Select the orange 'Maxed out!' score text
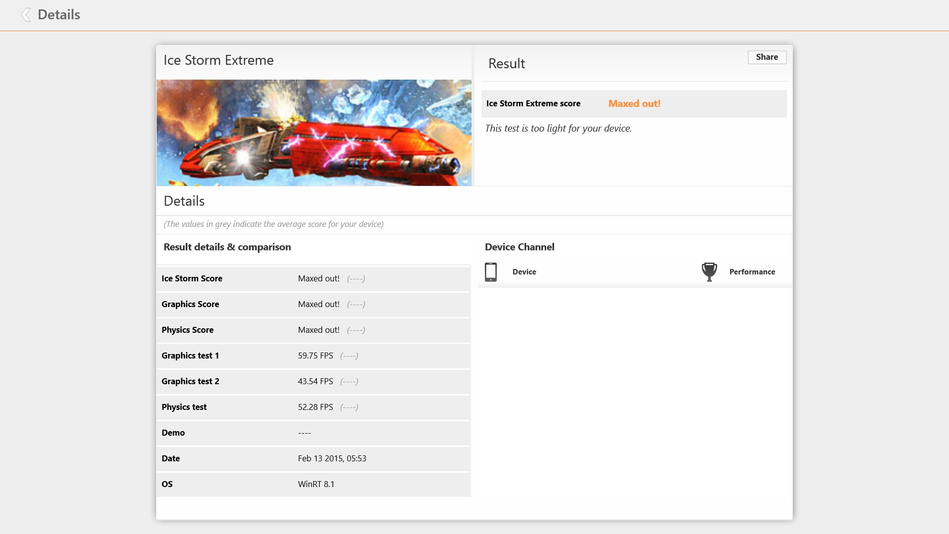949x534 pixels. point(634,104)
